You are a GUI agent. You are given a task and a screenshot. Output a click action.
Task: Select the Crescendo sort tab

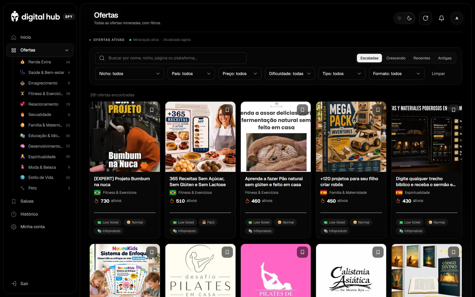pos(396,58)
